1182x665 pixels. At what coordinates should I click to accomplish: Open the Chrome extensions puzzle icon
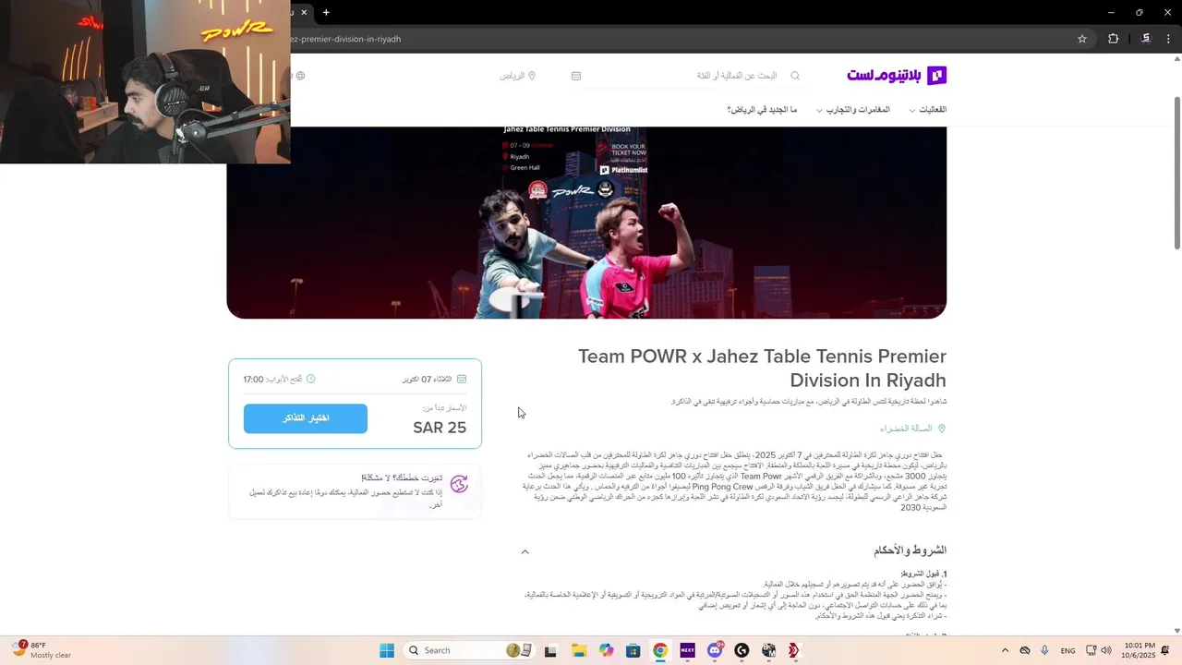click(x=1113, y=39)
